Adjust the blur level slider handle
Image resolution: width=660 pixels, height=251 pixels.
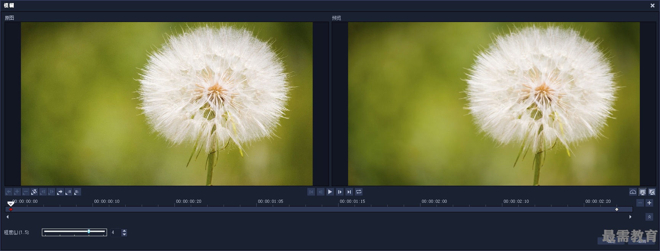click(89, 231)
